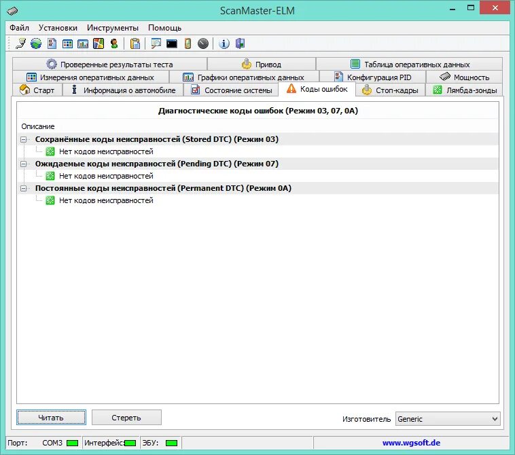515x455 pixels.
Task: Open Графики оперативных данных tab
Action: click(x=244, y=77)
